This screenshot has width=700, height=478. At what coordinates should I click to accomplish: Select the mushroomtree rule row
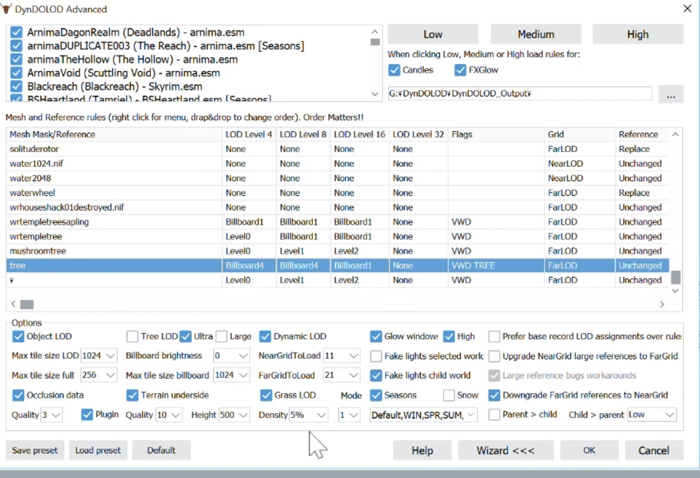[x=338, y=251]
